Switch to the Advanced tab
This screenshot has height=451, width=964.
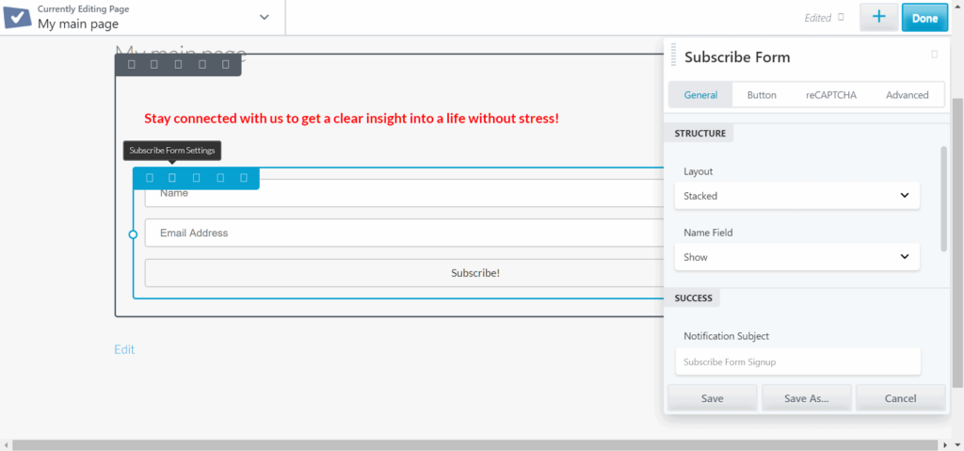pyautogui.click(x=907, y=95)
